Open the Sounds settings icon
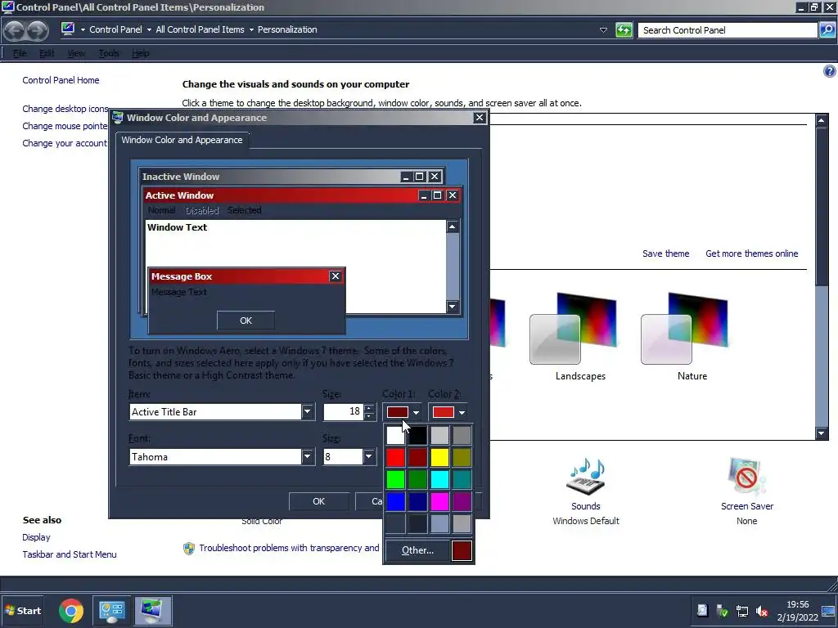This screenshot has height=628, width=838. point(586,477)
